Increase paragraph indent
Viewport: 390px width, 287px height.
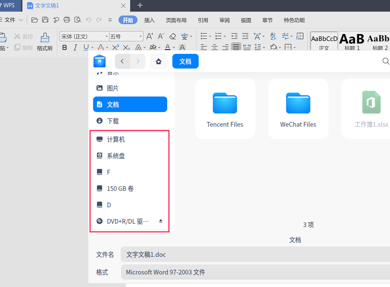point(245,36)
